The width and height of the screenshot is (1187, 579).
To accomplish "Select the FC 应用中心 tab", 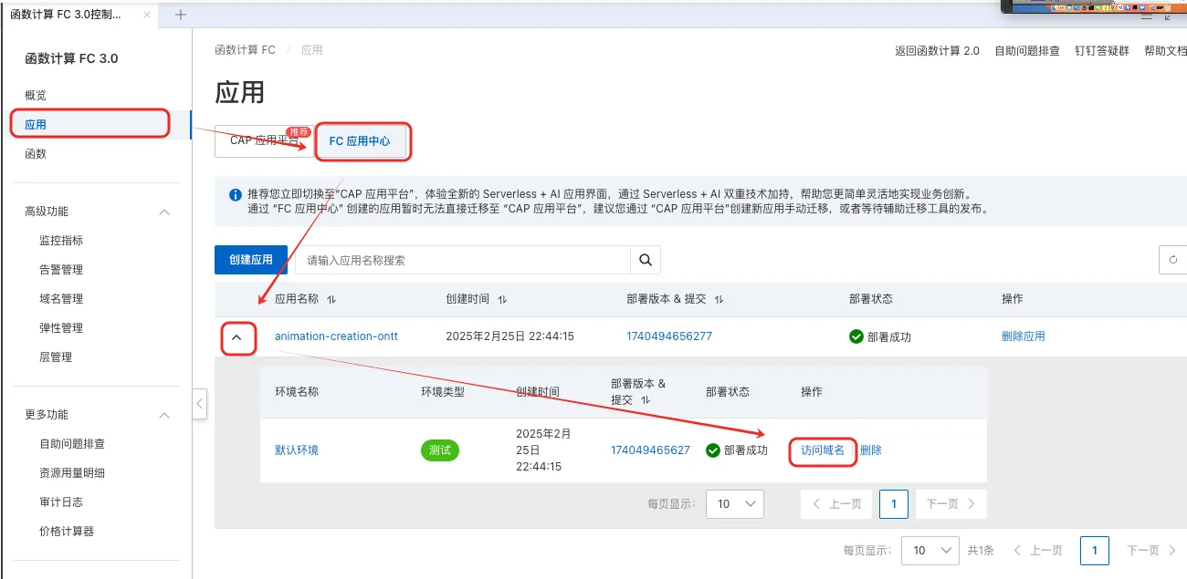I will coord(360,141).
